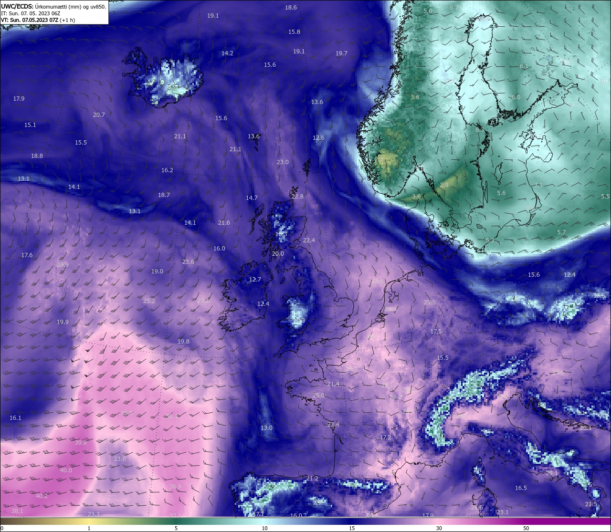Click the magenta color scale segment at 50

coord(526,521)
